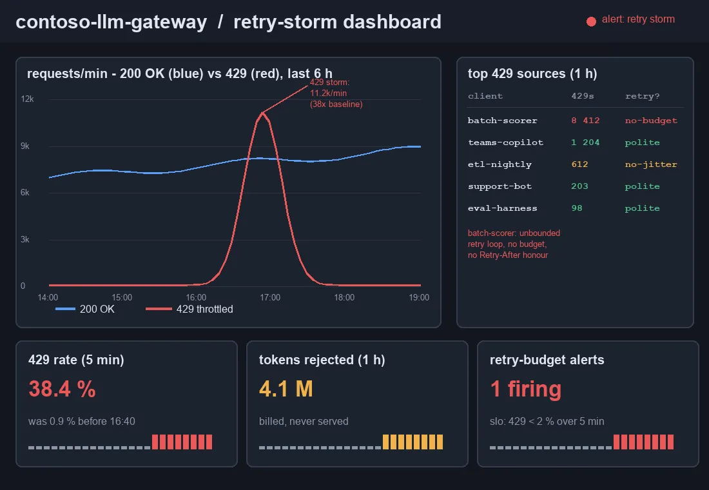The height and width of the screenshot is (490, 709).
Task: Click the 16:00 x-axis time label
Action: click(196, 297)
